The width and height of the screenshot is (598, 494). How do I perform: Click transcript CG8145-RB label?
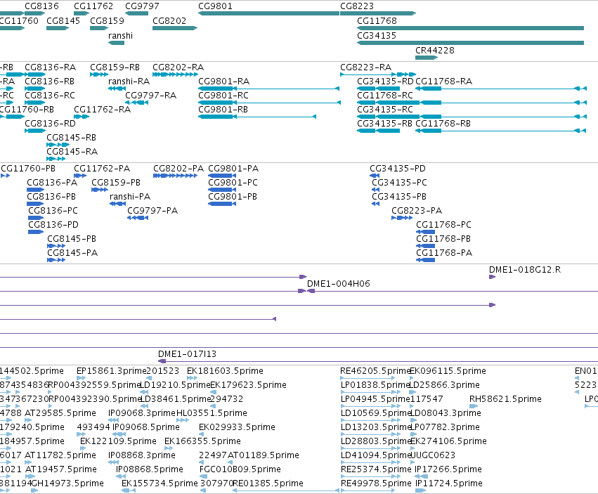[71, 137]
